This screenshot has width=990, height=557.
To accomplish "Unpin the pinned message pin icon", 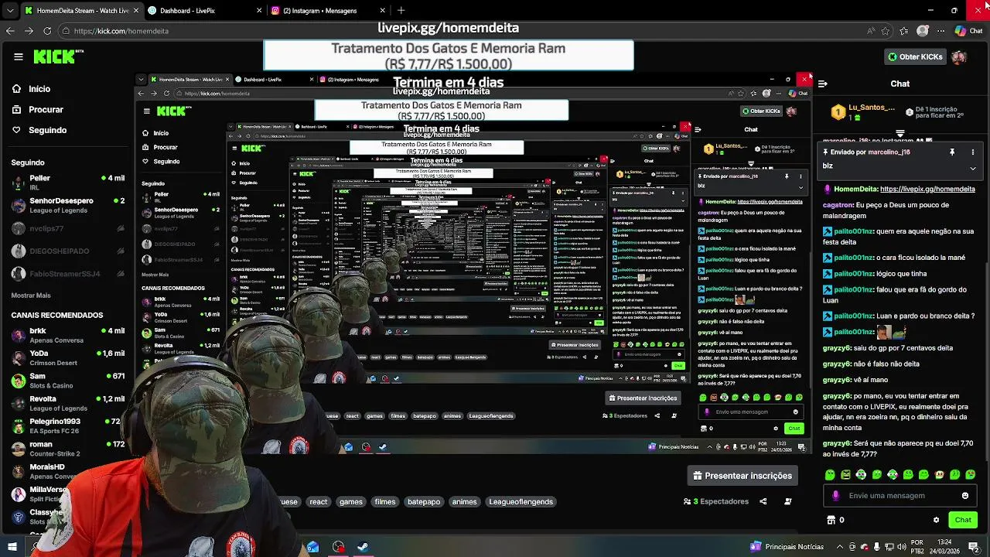I will click(x=952, y=152).
